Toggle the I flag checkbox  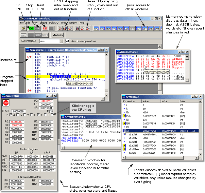pos(38,115)
